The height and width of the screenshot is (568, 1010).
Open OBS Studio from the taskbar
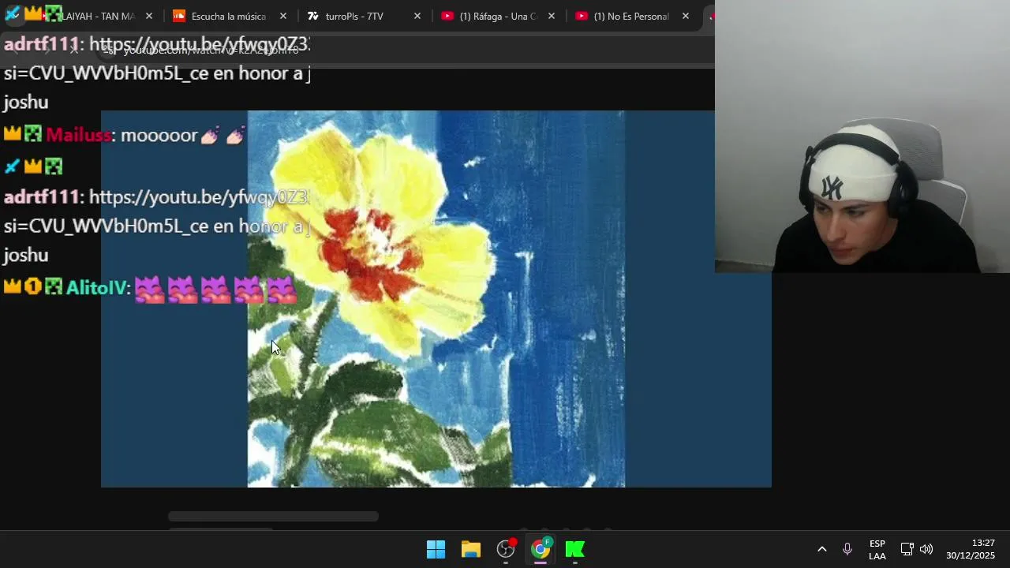pos(506,549)
